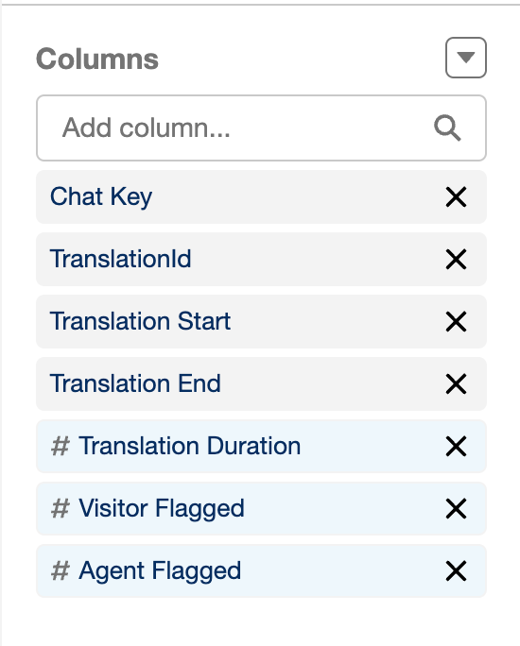Remove the TranslationId column
This screenshot has height=646, width=520.
[456, 259]
